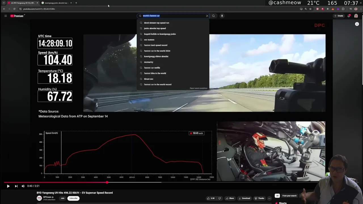
Task: Choose suggestion 'ssc tuatara'
Action: coord(149,40)
